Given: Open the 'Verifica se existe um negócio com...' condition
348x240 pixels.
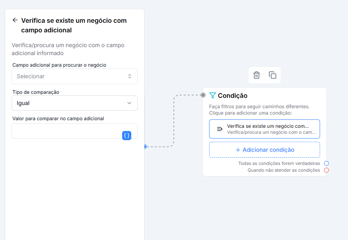Looking at the screenshot, I should pyautogui.click(x=265, y=129).
